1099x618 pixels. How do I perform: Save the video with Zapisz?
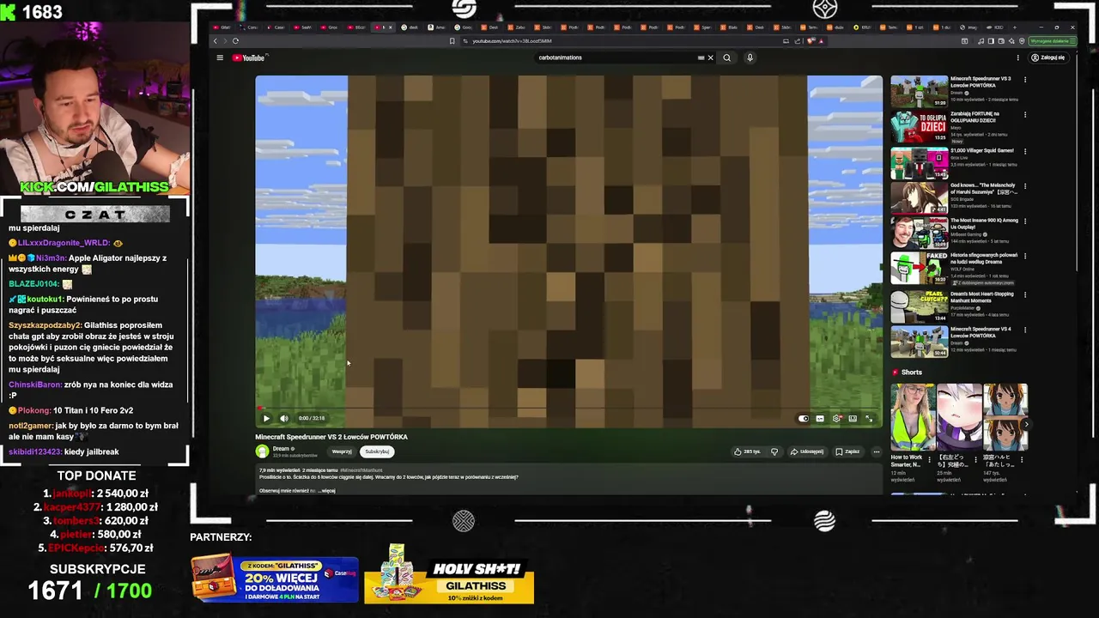847,451
